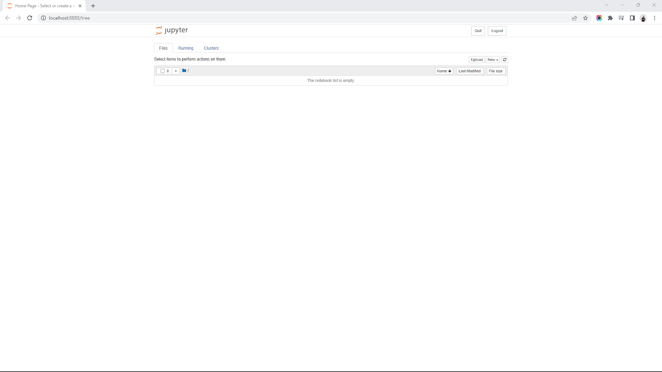
Task: Open the New notebook dropdown
Action: (493, 60)
